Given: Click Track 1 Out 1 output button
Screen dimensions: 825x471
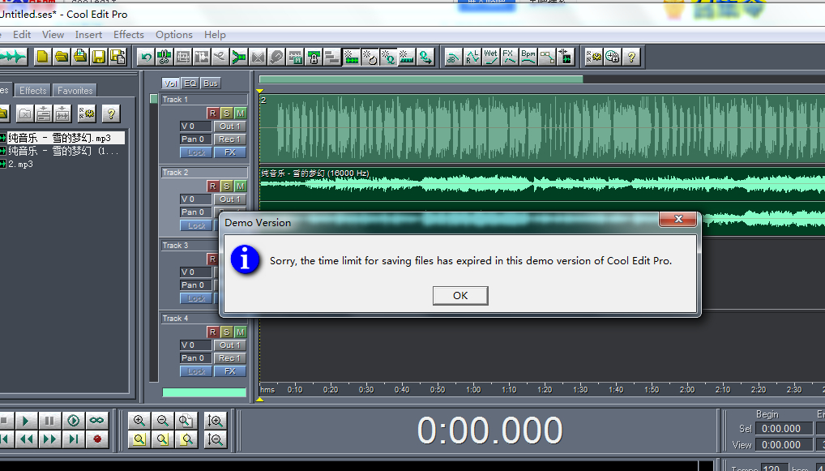Looking at the screenshot, I should (230, 126).
